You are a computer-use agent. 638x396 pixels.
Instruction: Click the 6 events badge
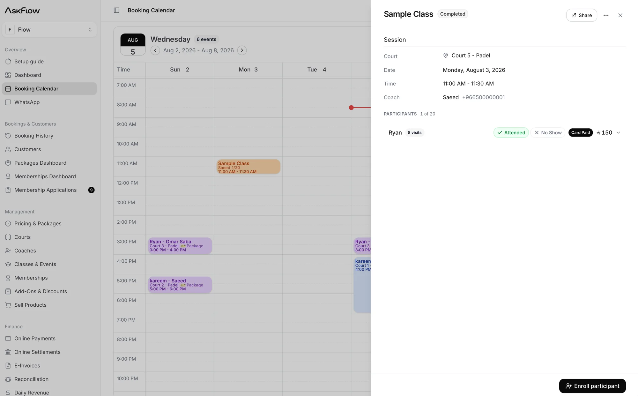[x=206, y=39]
